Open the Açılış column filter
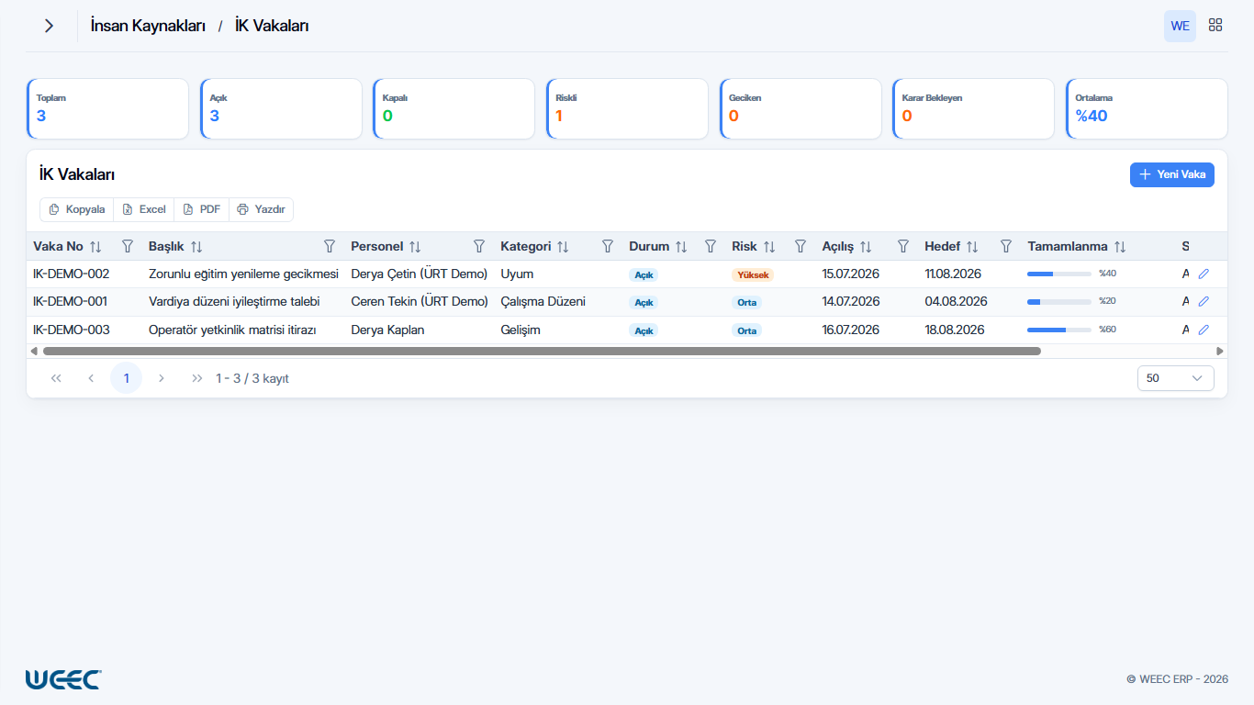 [902, 246]
